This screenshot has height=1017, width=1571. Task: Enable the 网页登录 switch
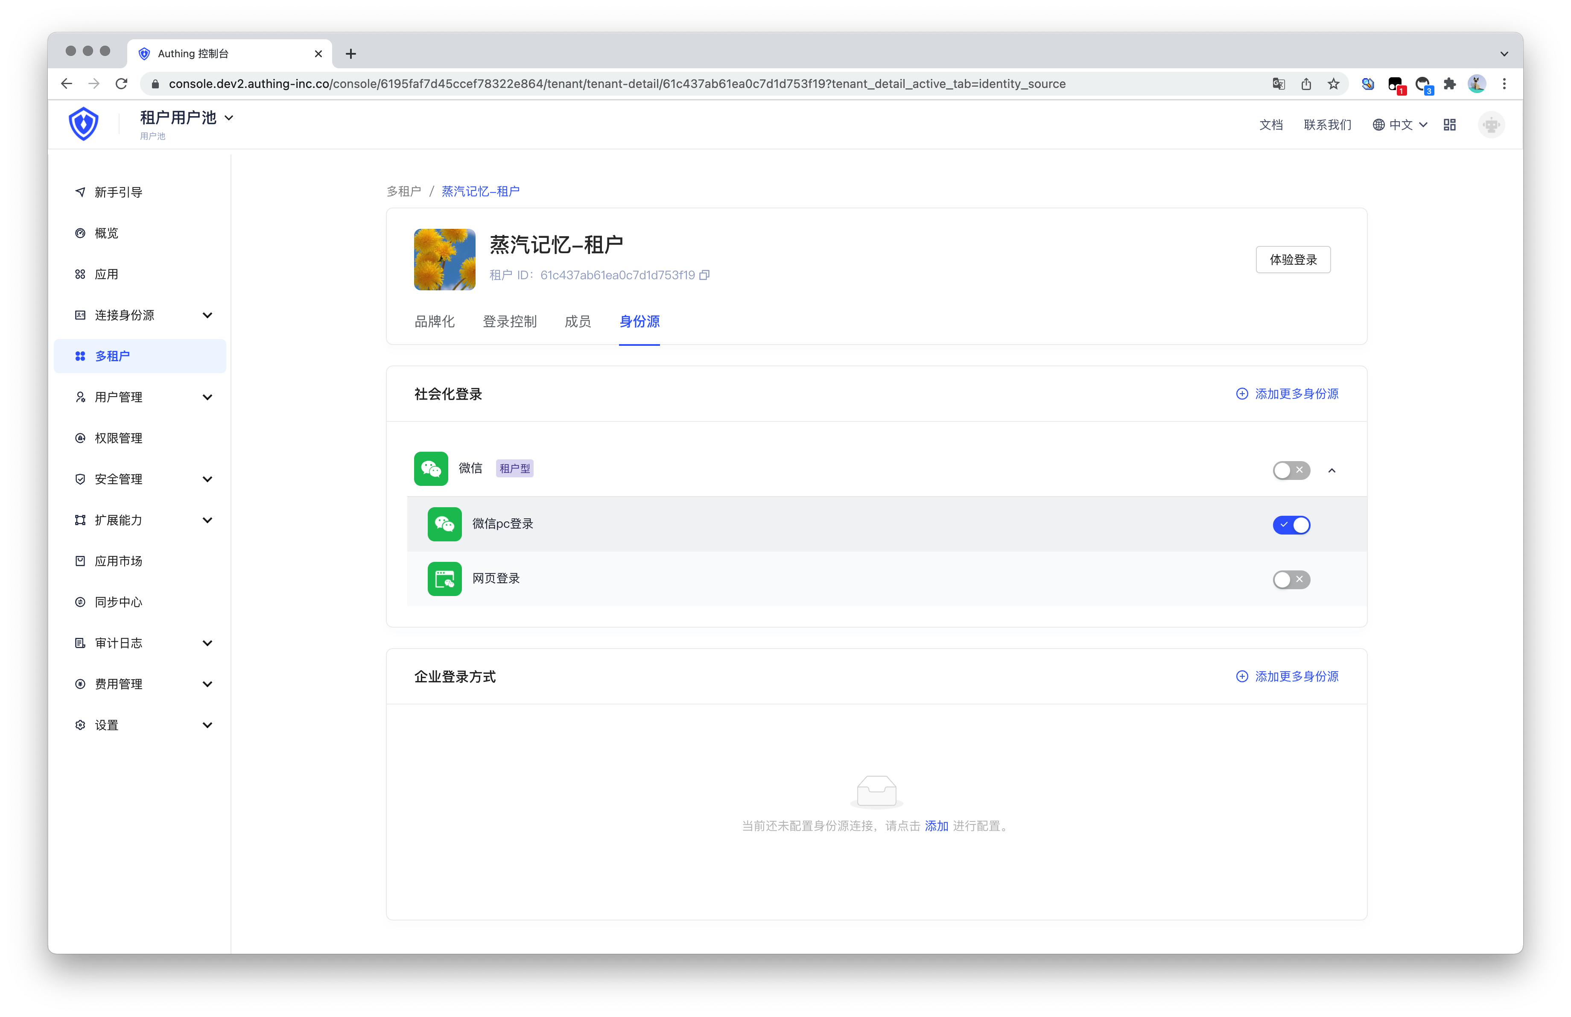pos(1291,579)
